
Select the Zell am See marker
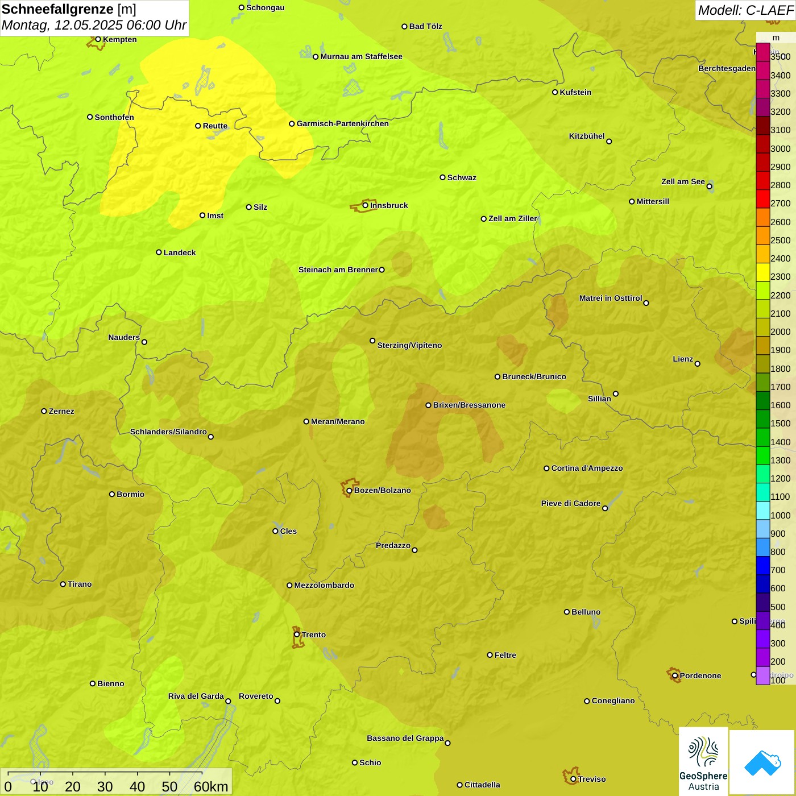pos(709,186)
